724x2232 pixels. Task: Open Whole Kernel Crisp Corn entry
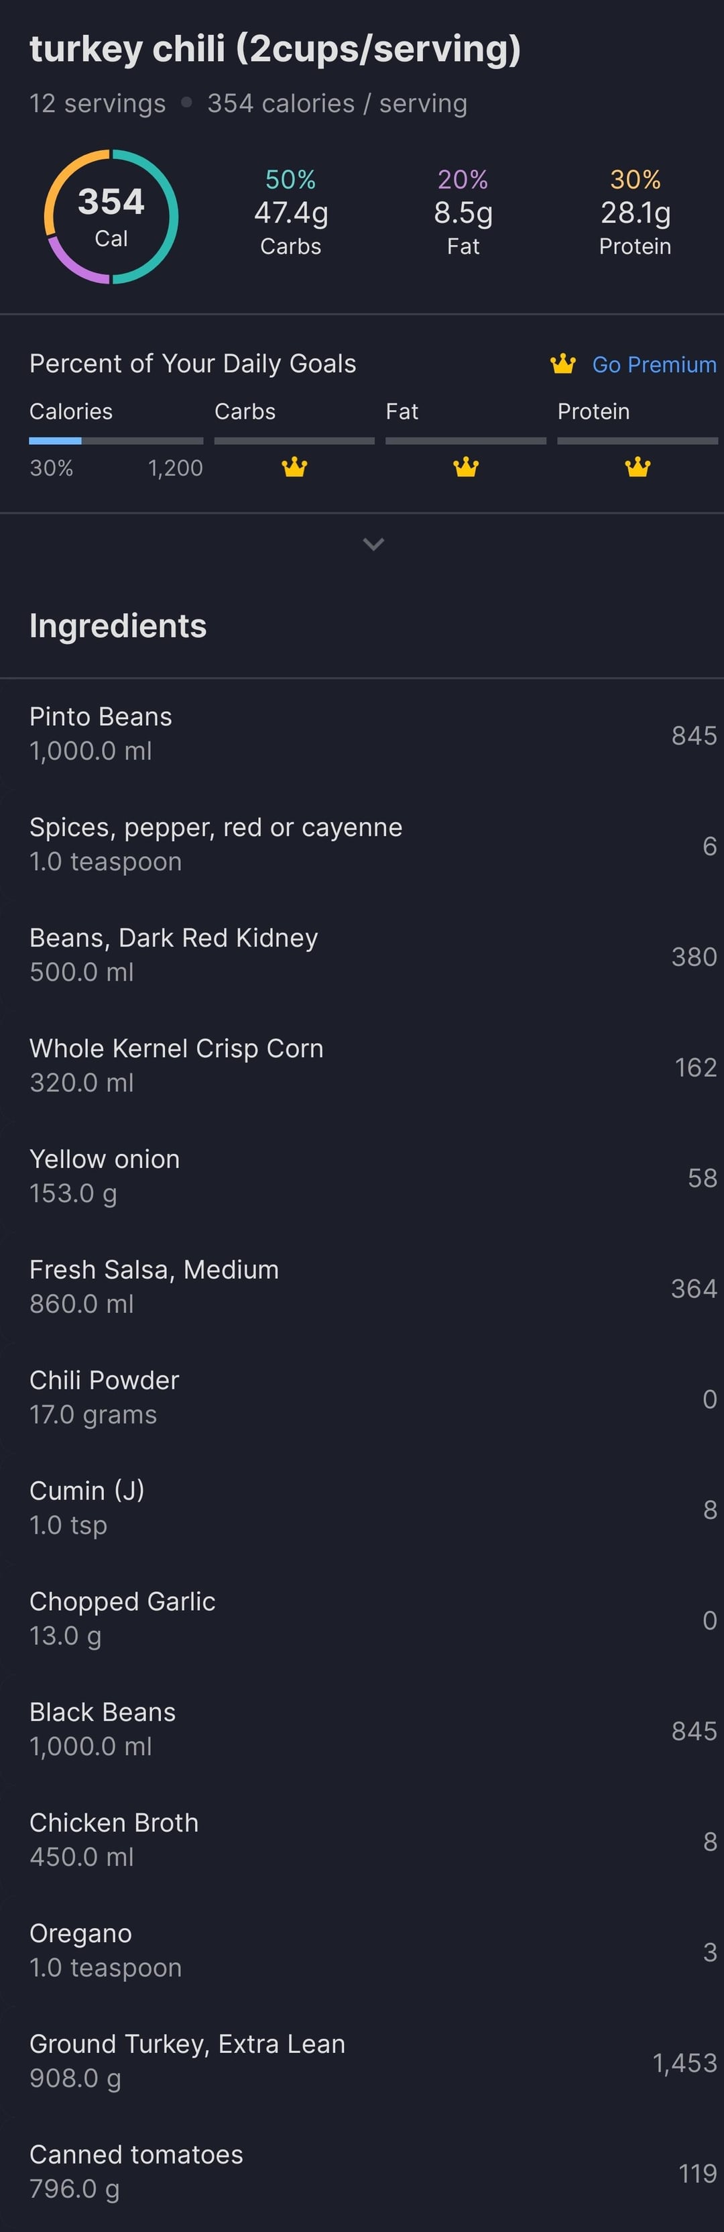click(362, 1066)
